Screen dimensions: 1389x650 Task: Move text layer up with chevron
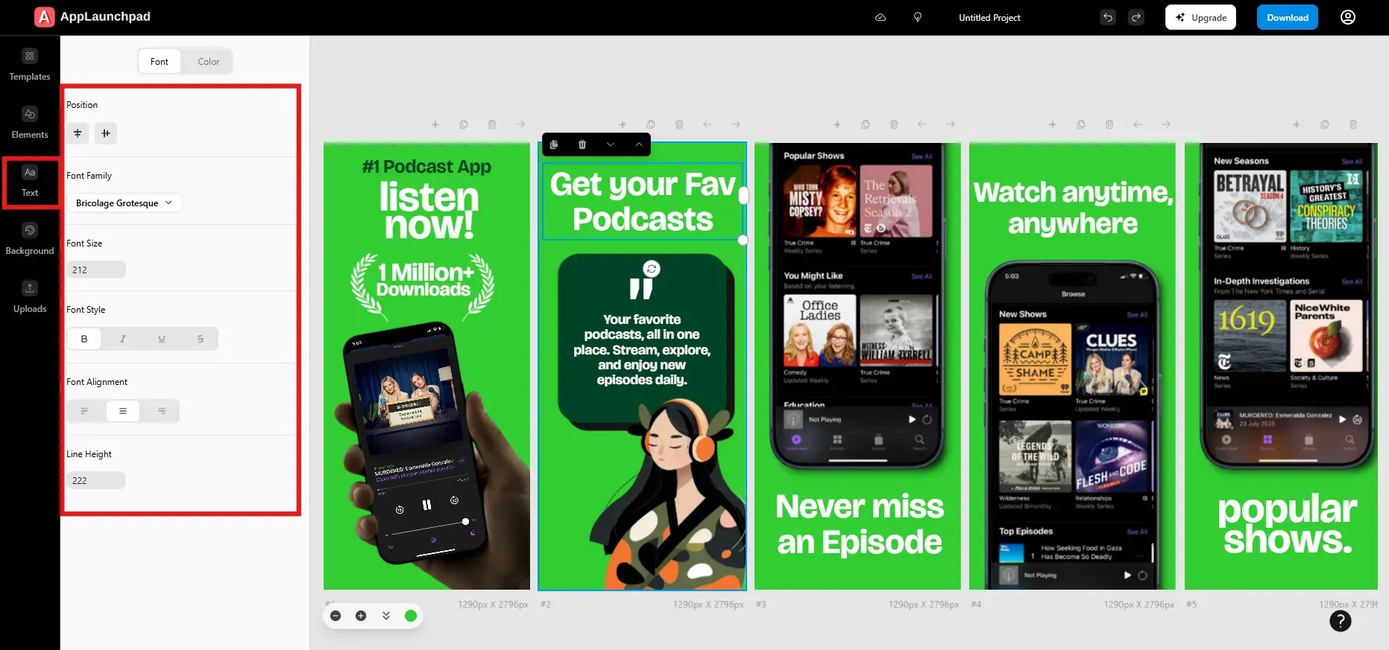point(639,144)
